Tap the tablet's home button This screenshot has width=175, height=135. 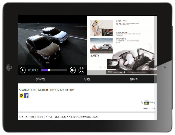pos(10,67)
